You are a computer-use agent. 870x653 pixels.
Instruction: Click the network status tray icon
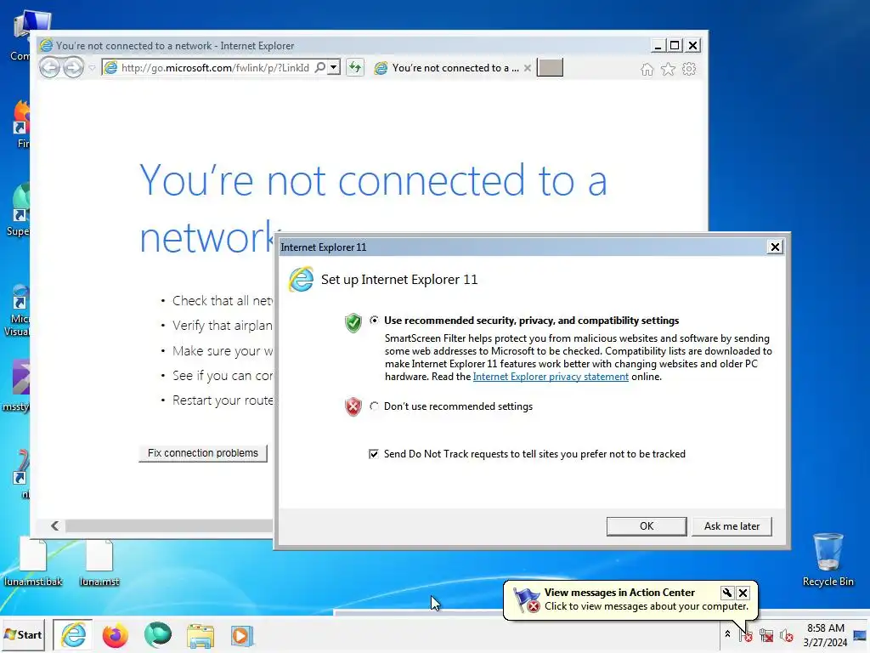(766, 635)
